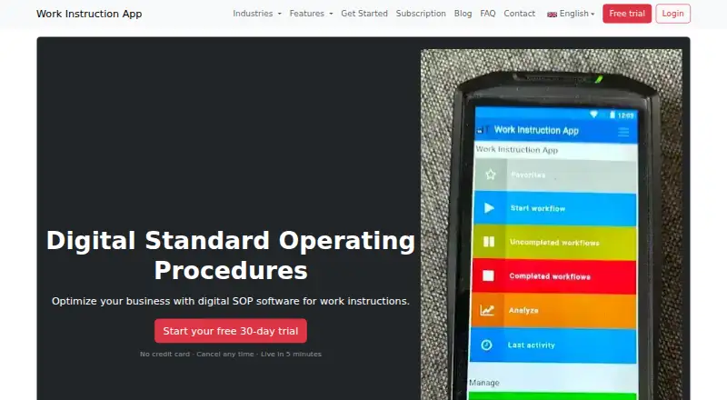Viewport: 727px width, 400px height.
Task: Click the Uncompleted workflows pause icon
Action: coord(489,242)
